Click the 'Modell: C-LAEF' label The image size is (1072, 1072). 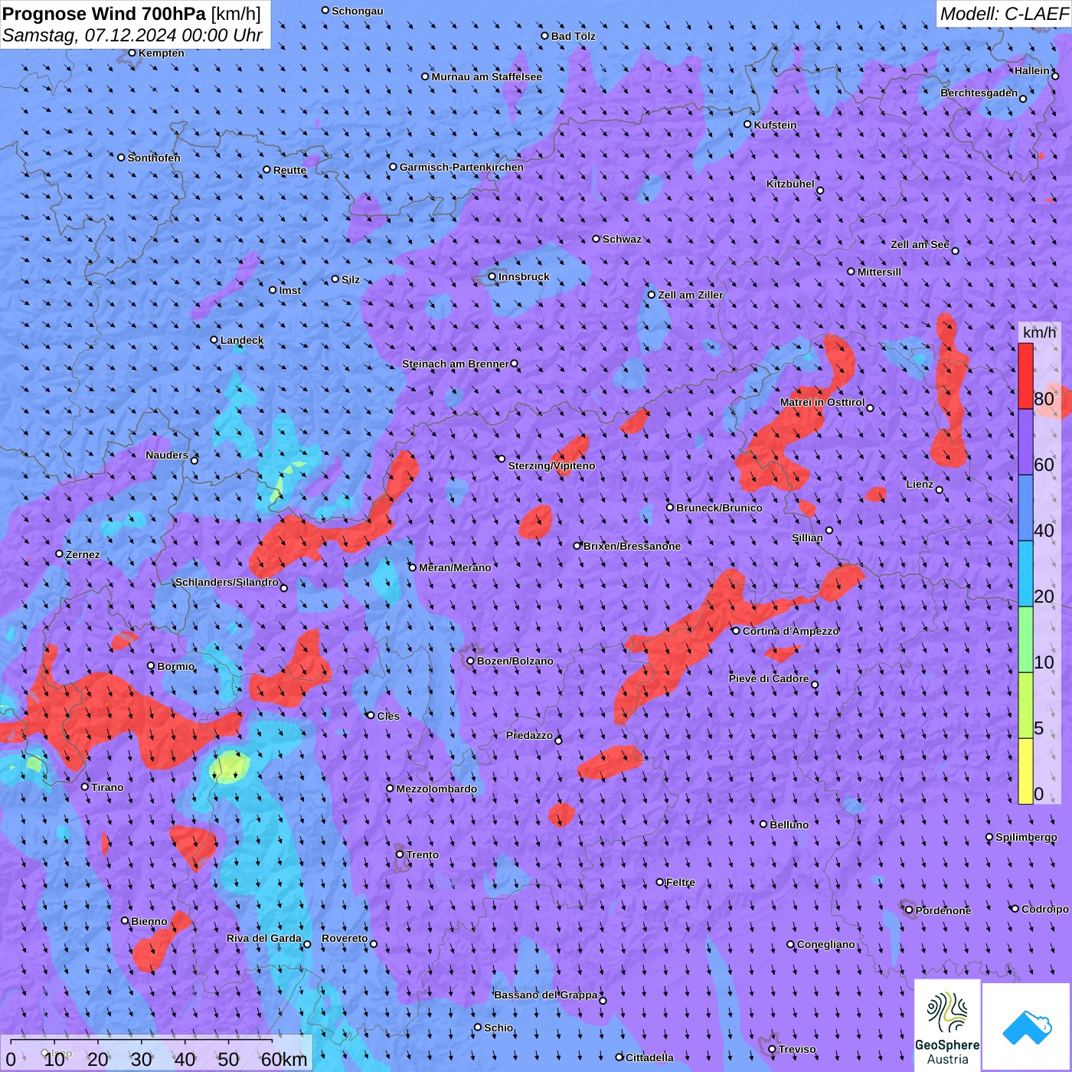click(1004, 13)
